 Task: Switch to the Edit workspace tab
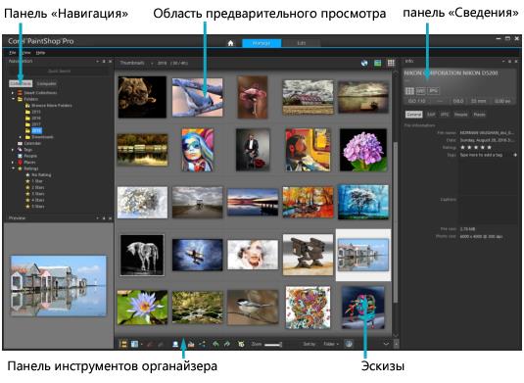click(x=301, y=43)
